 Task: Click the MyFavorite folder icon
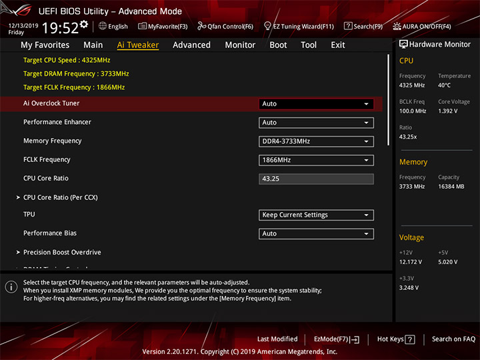(143, 26)
